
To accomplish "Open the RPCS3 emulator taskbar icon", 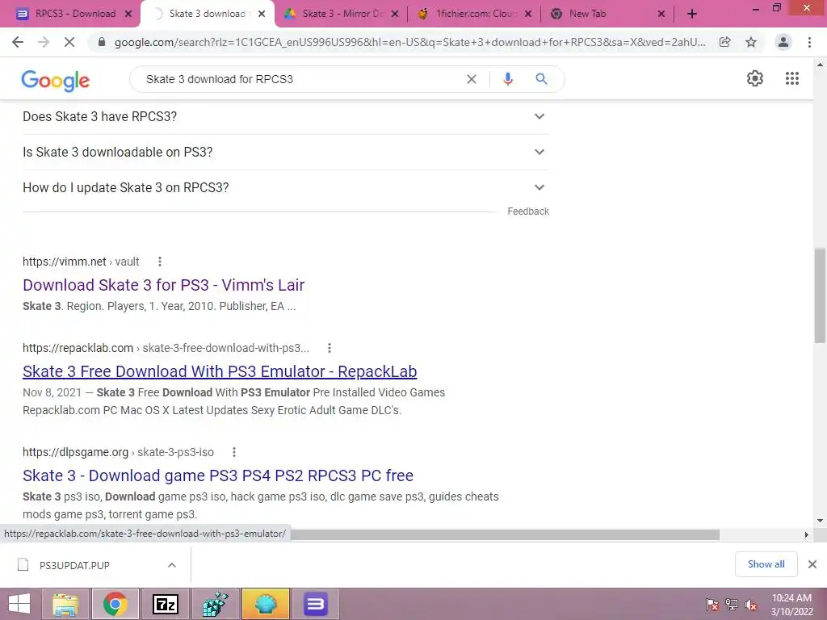I will pos(316,604).
